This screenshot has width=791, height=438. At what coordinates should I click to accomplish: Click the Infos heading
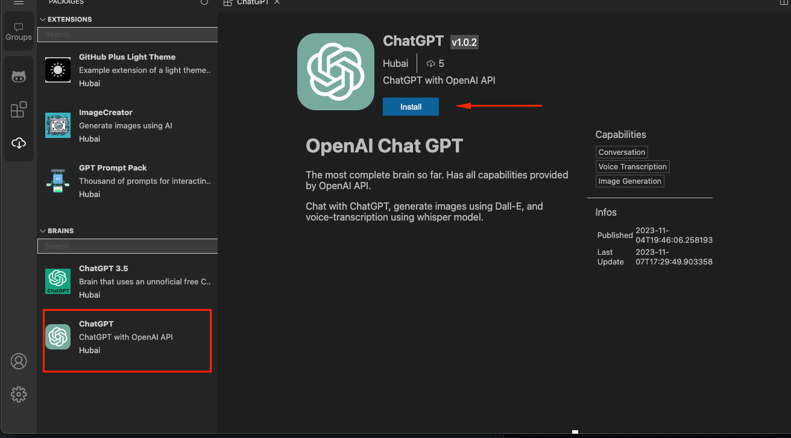(x=606, y=212)
